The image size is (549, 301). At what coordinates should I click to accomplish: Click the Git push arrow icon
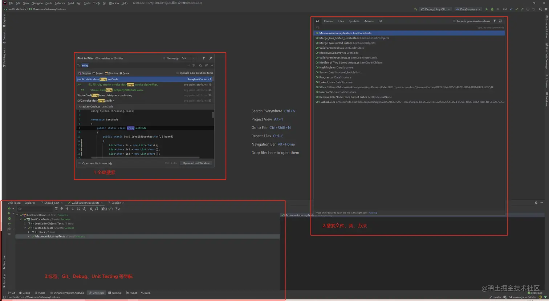click(522, 9)
